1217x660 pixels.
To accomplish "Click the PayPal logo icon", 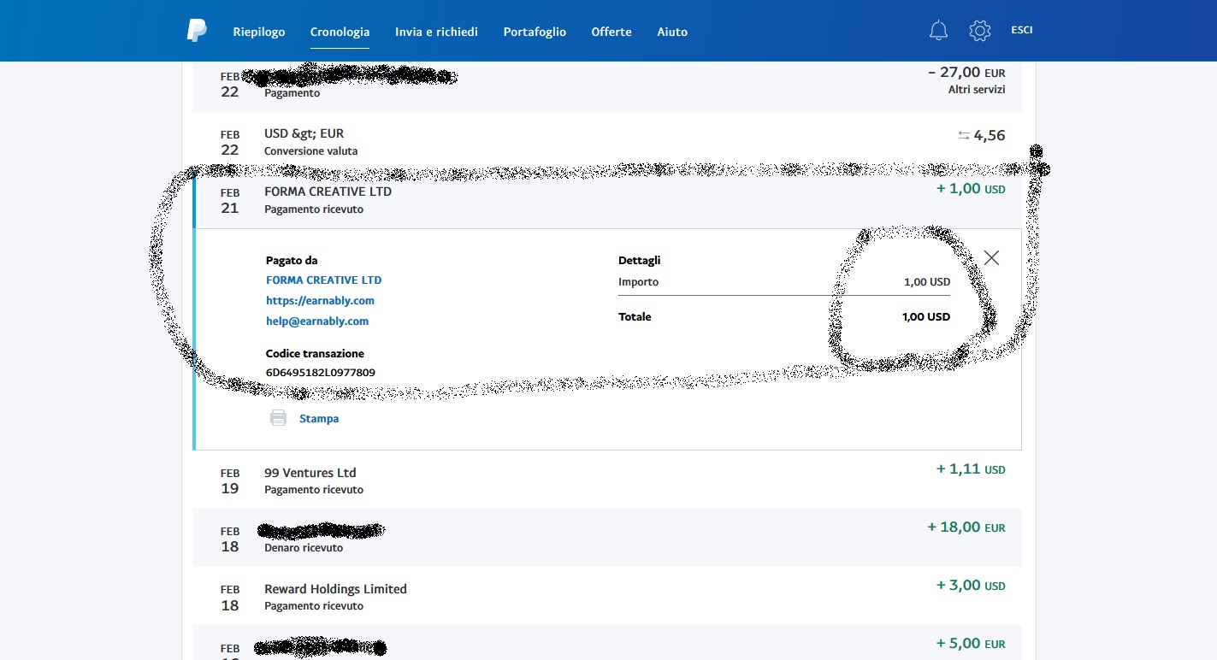I will [x=197, y=31].
